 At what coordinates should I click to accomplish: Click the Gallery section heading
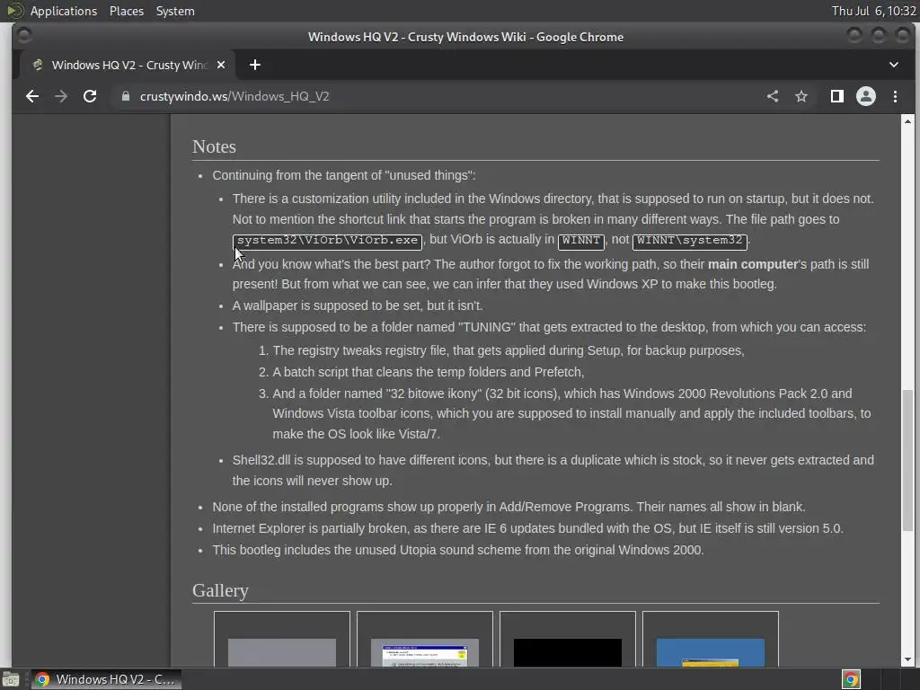click(x=220, y=590)
